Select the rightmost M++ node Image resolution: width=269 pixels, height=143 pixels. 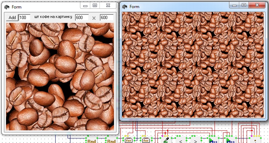(x=231, y=140)
